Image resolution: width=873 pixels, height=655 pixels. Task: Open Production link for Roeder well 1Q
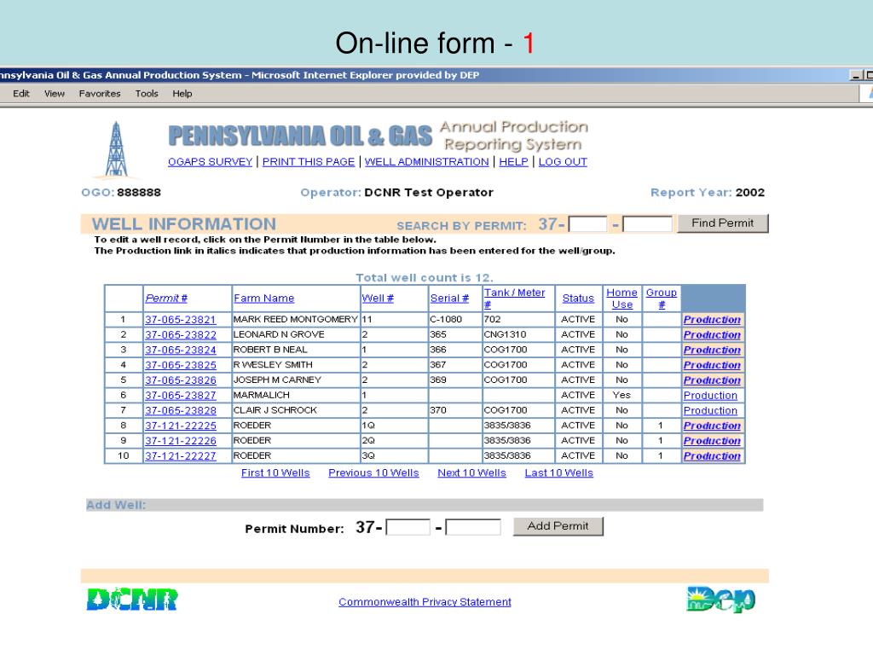(712, 426)
